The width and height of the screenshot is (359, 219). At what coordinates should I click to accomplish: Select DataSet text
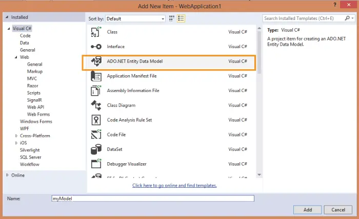[x=114, y=149]
